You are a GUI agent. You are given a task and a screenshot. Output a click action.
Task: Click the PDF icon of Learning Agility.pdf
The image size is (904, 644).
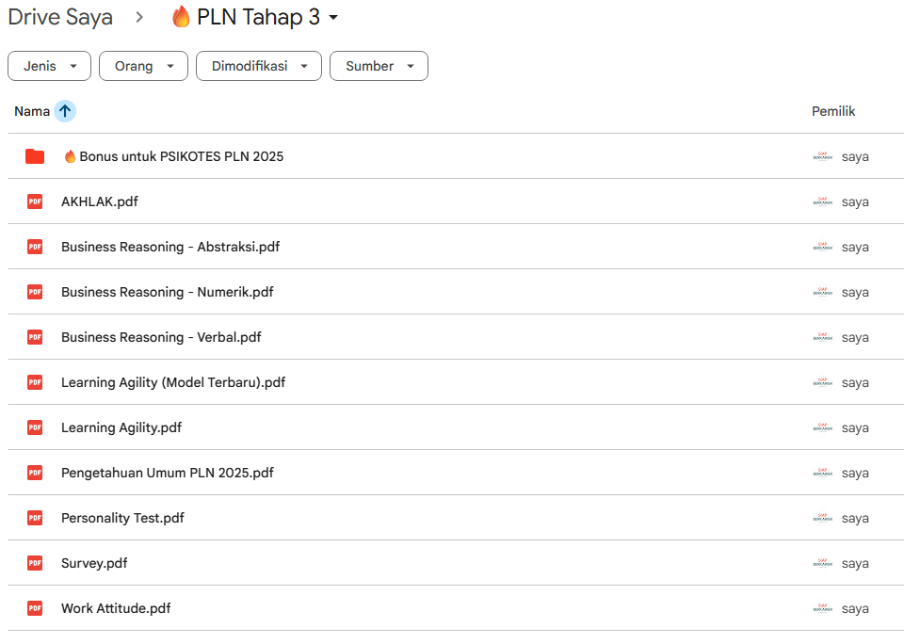pyautogui.click(x=35, y=427)
